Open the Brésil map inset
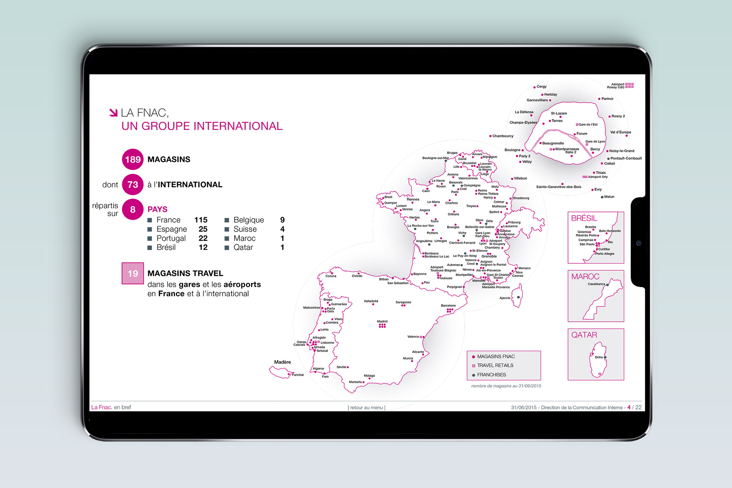Viewport: 732px width, 488px height. click(596, 237)
